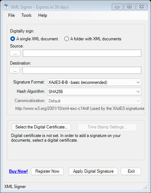
Task: Click the 'Destination:' label
Action: (20, 63)
